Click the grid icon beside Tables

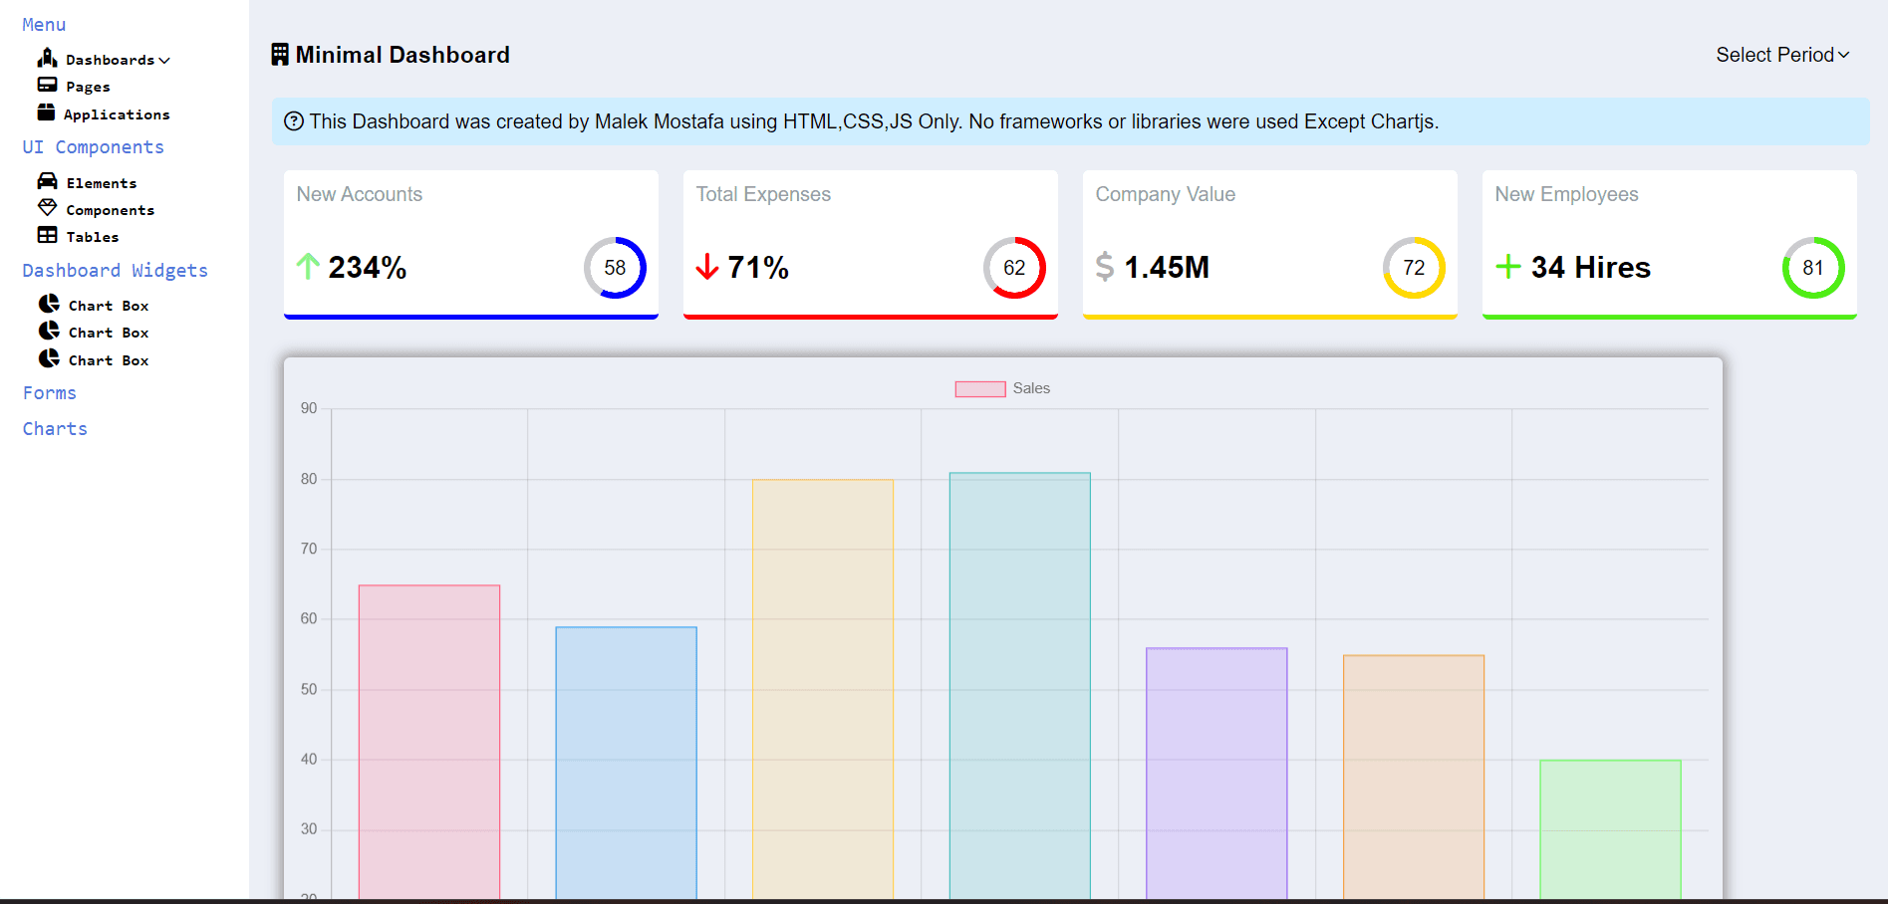pyautogui.click(x=47, y=235)
